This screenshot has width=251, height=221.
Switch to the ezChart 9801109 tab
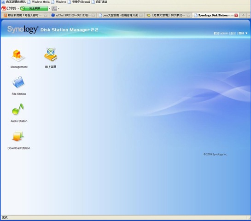pyautogui.click(x=73, y=15)
